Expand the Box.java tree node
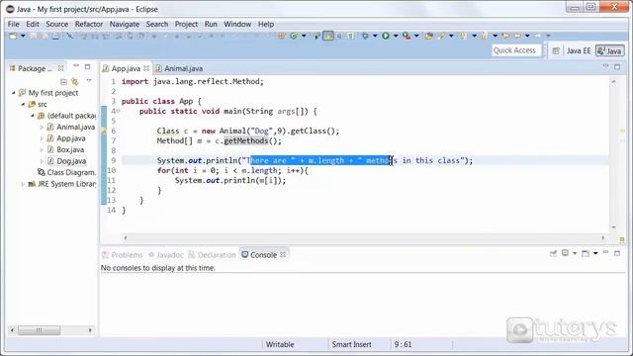Screen dimensions: 633x356 [42, 149]
